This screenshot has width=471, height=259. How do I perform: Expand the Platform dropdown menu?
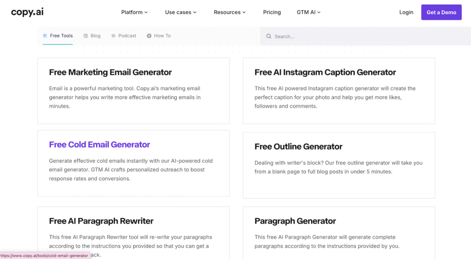(134, 12)
